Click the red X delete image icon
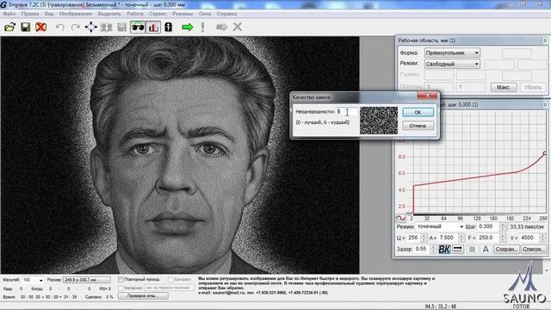The width and height of the screenshot is (551, 310). (40, 27)
